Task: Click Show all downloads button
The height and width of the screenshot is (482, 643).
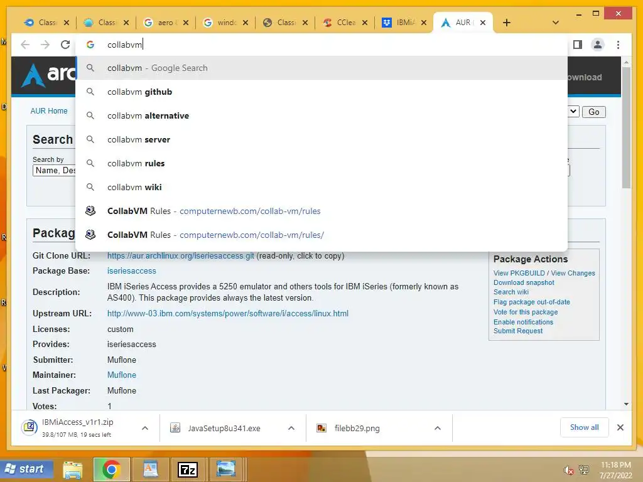Action: 585,427
